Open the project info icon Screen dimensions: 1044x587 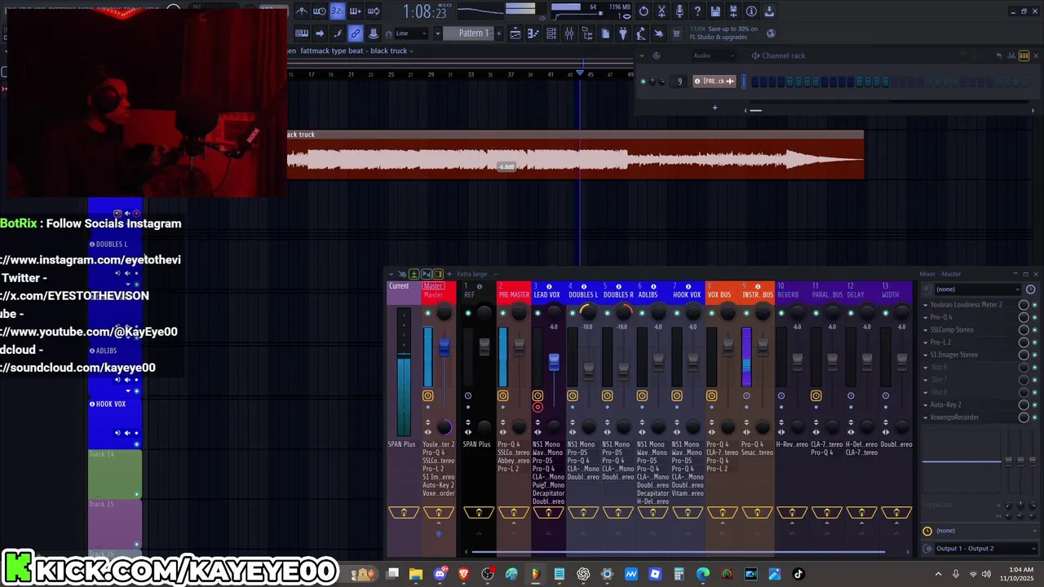pos(751,11)
